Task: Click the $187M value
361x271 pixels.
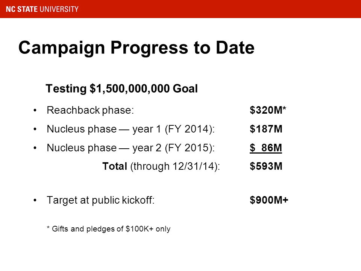Action: tap(266, 129)
